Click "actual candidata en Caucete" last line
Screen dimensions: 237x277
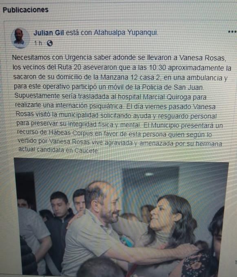tap(58, 150)
